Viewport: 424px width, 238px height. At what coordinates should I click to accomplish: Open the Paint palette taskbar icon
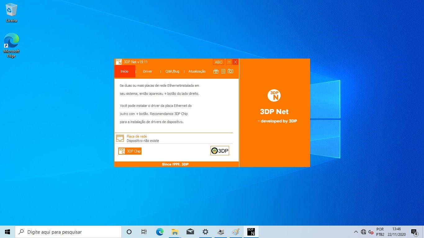(x=236, y=232)
